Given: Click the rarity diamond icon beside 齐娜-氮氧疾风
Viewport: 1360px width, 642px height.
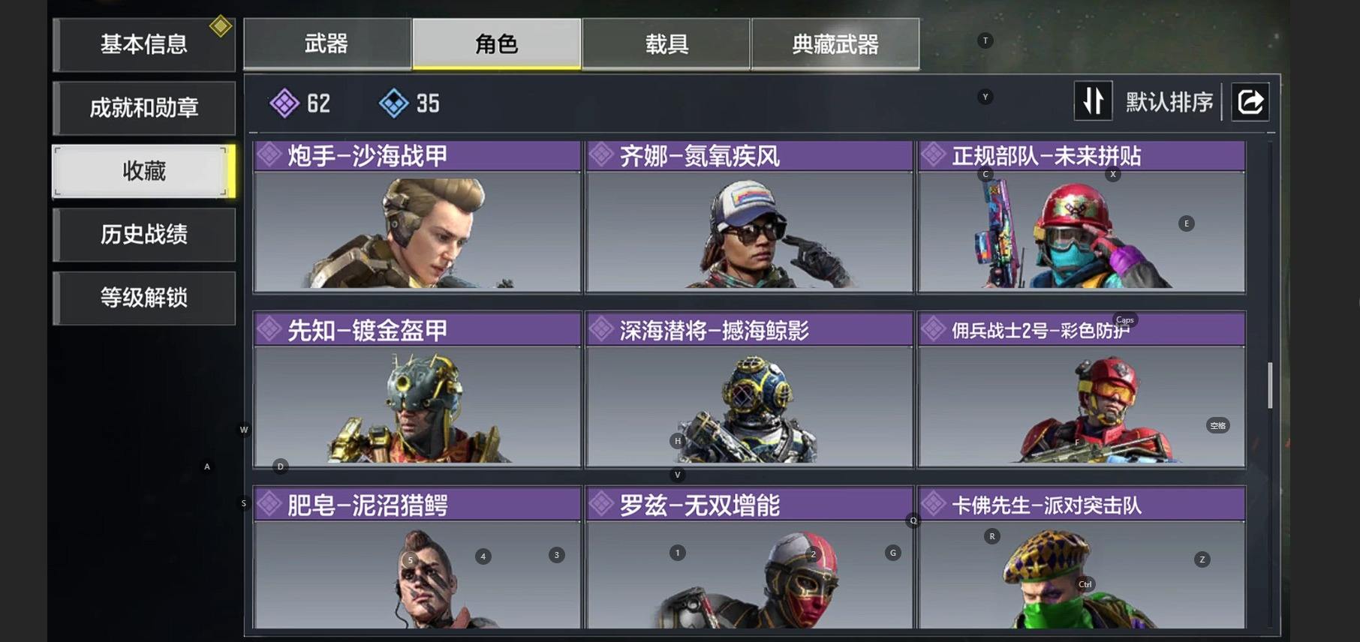Looking at the screenshot, I should (x=600, y=155).
